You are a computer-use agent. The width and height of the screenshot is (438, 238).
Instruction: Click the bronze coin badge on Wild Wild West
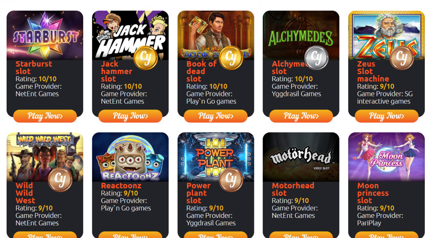click(60, 180)
